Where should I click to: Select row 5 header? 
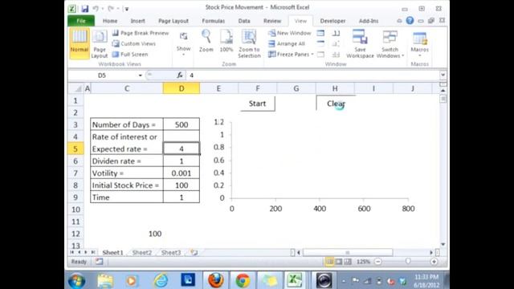pyautogui.click(x=75, y=149)
